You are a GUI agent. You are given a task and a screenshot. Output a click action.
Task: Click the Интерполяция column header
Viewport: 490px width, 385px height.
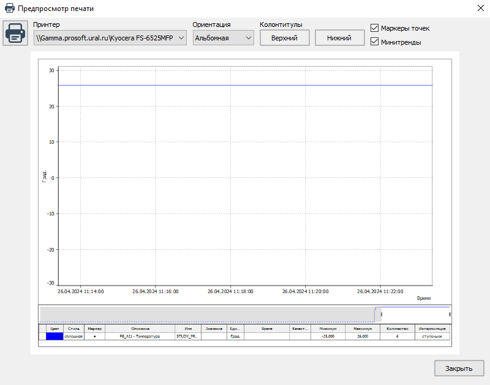click(432, 329)
